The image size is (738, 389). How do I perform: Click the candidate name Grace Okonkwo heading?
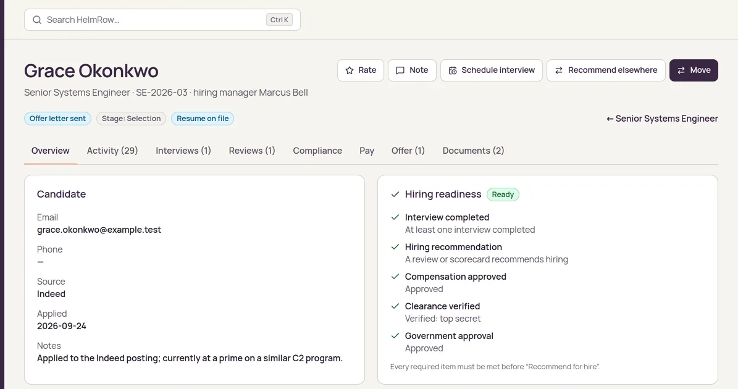point(91,70)
